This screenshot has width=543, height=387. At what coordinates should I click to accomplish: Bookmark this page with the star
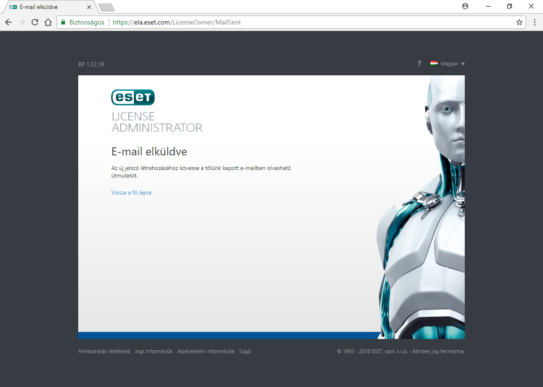coord(519,22)
